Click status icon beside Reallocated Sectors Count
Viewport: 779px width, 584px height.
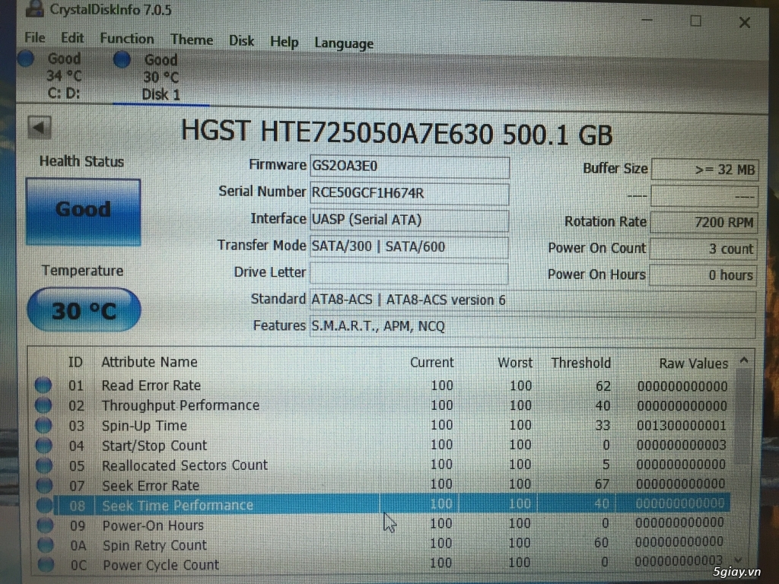44,465
